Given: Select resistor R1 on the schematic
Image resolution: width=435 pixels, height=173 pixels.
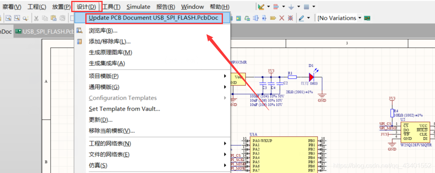Looking at the screenshot, I should pos(292,77).
